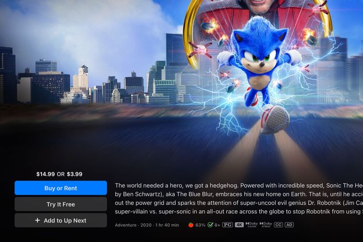The width and height of the screenshot is (363, 242).
Task: Click the 8+ age rating text
Action: (x=217, y=225)
